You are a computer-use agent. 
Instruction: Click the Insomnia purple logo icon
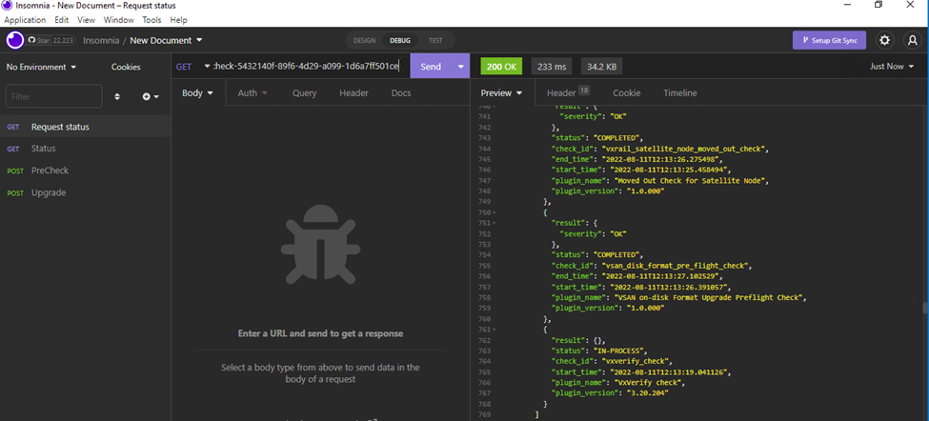click(x=14, y=40)
